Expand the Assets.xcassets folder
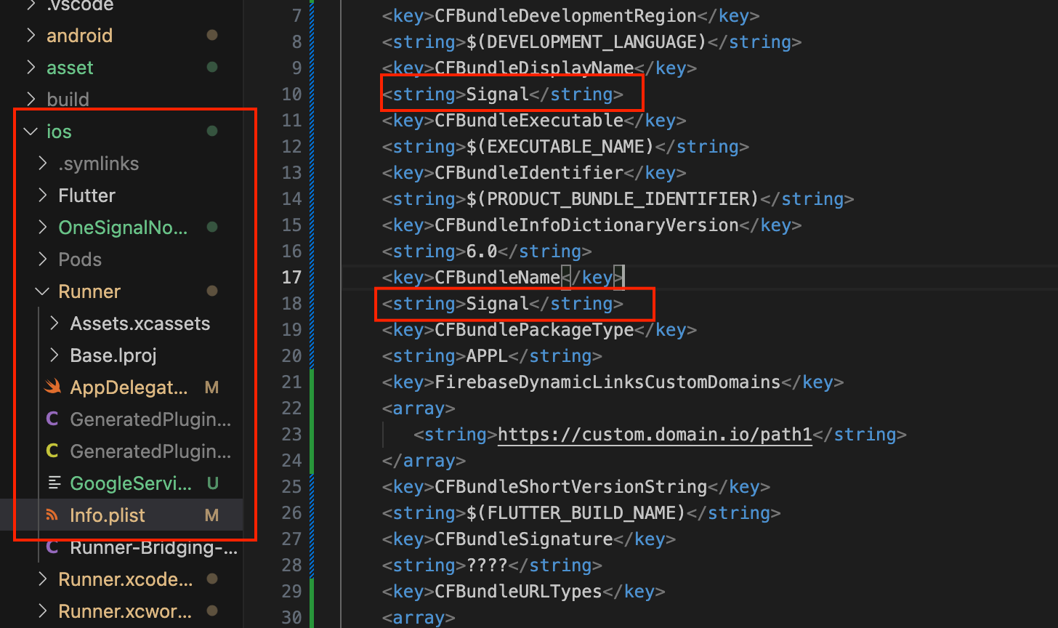This screenshot has width=1058, height=628. (54, 323)
